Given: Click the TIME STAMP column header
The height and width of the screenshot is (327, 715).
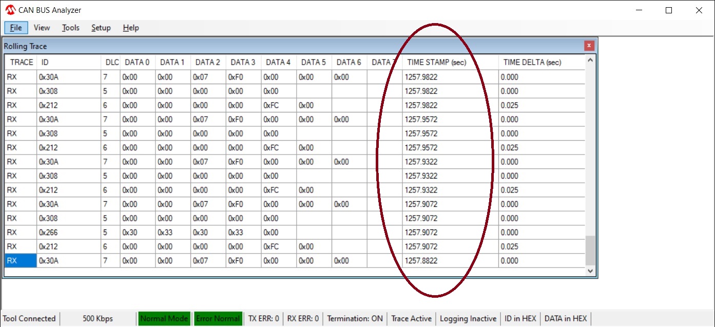Looking at the screenshot, I should pyautogui.click(x=435, y=62).
